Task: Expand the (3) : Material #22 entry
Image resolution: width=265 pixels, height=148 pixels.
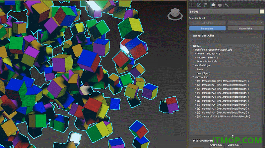Action: pyautogui.click(x=195, y=89)
